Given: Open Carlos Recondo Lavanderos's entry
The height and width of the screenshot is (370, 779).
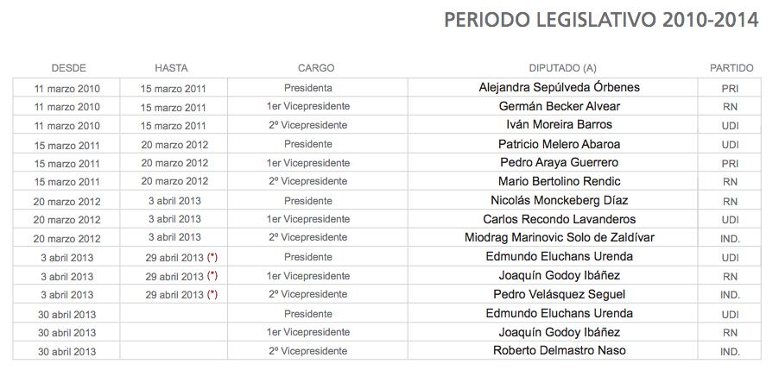Looking at the screenshot, I should pos(559,219).
